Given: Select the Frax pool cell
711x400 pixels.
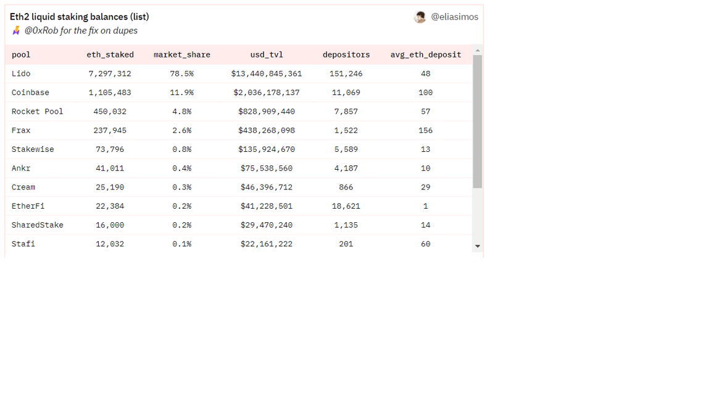Looking at the screenshot, I should (22, 131).
